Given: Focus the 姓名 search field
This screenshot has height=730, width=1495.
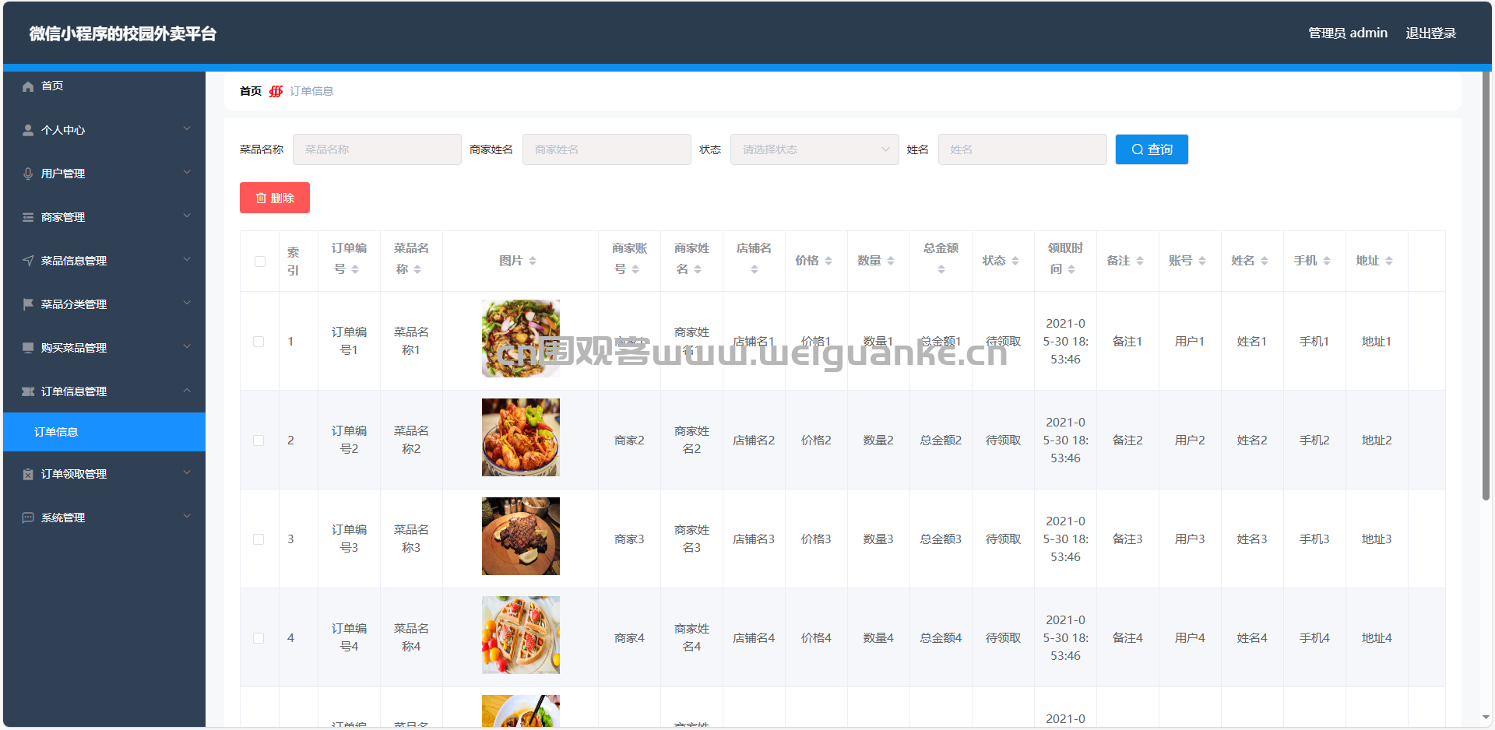Looking at the screenshot, I should 1022,149.
